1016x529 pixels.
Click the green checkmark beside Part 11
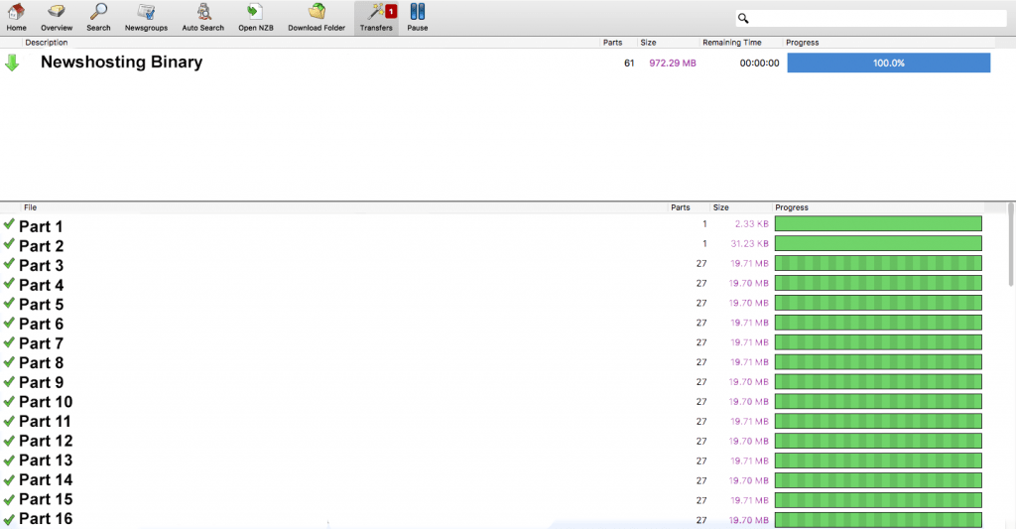(9, 420)
